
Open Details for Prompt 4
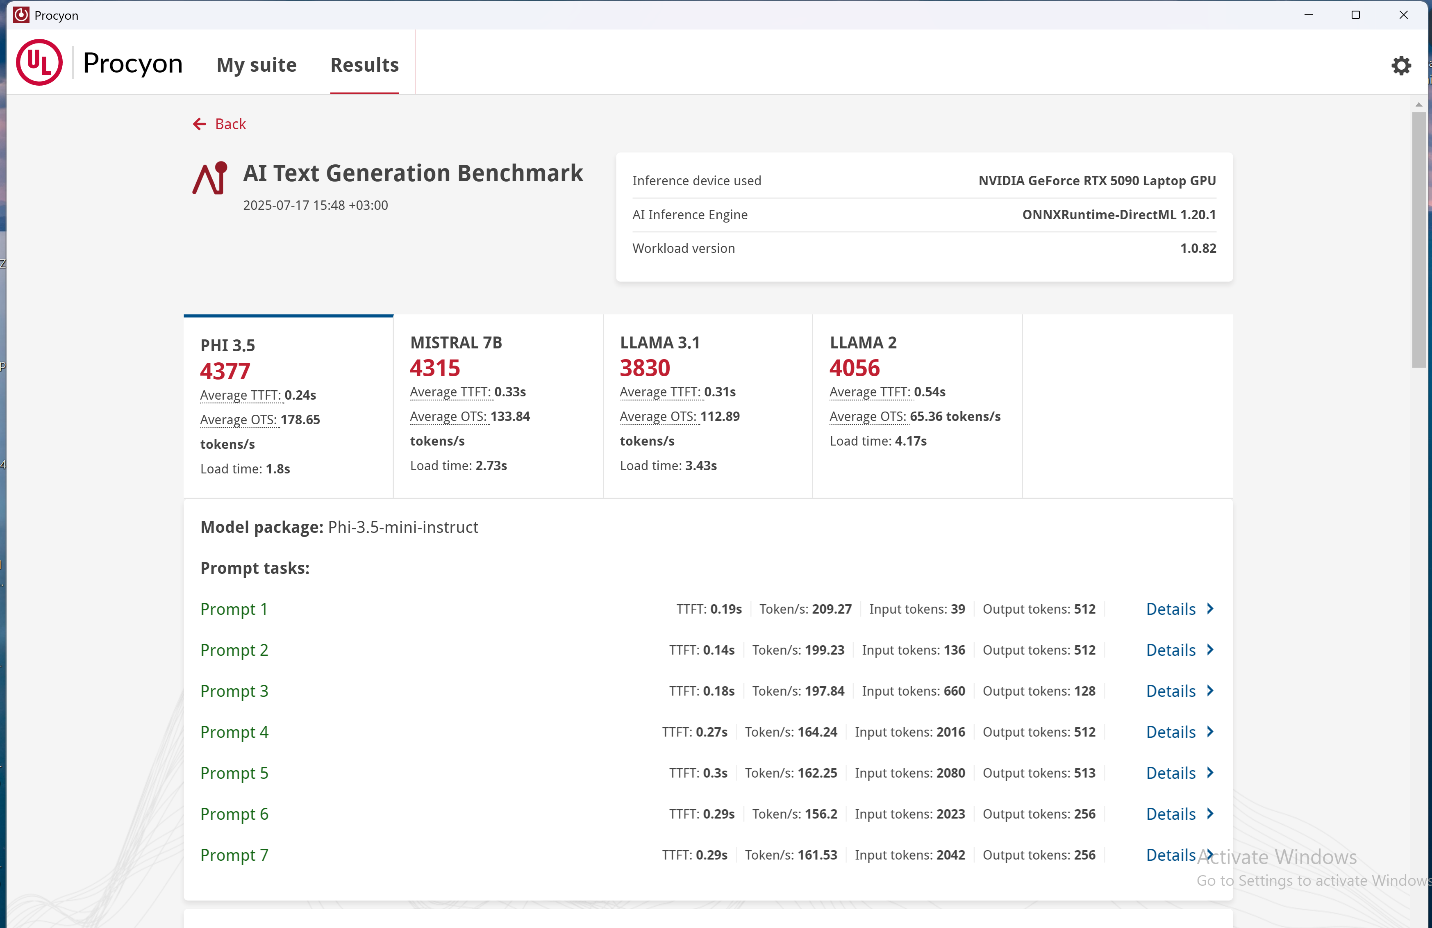click(1170, 732)
